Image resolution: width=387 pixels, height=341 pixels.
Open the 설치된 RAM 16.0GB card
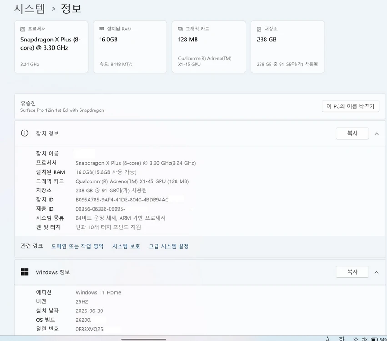[x=130, y=47]
